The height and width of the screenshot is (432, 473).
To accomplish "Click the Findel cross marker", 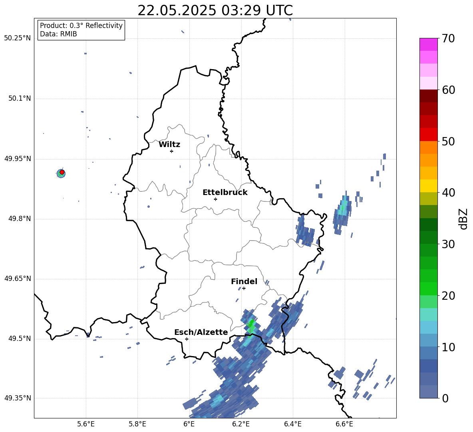I will (244, 289).
